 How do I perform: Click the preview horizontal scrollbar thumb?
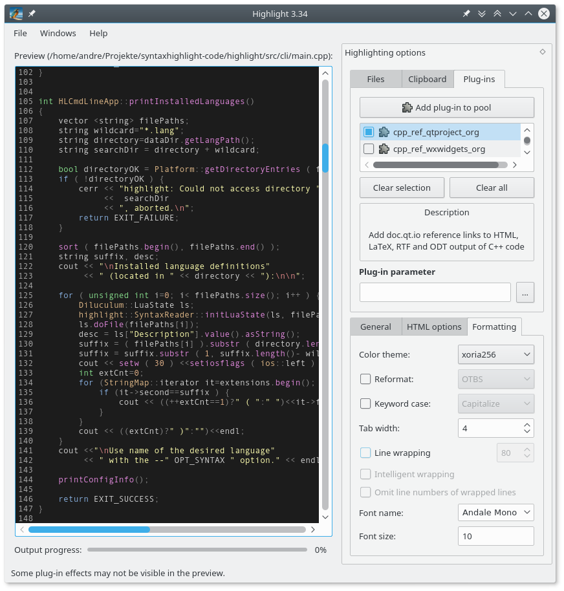[x=89, y=530]
